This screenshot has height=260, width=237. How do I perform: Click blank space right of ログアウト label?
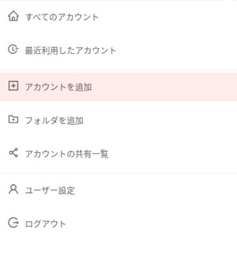tap(152, 224)
